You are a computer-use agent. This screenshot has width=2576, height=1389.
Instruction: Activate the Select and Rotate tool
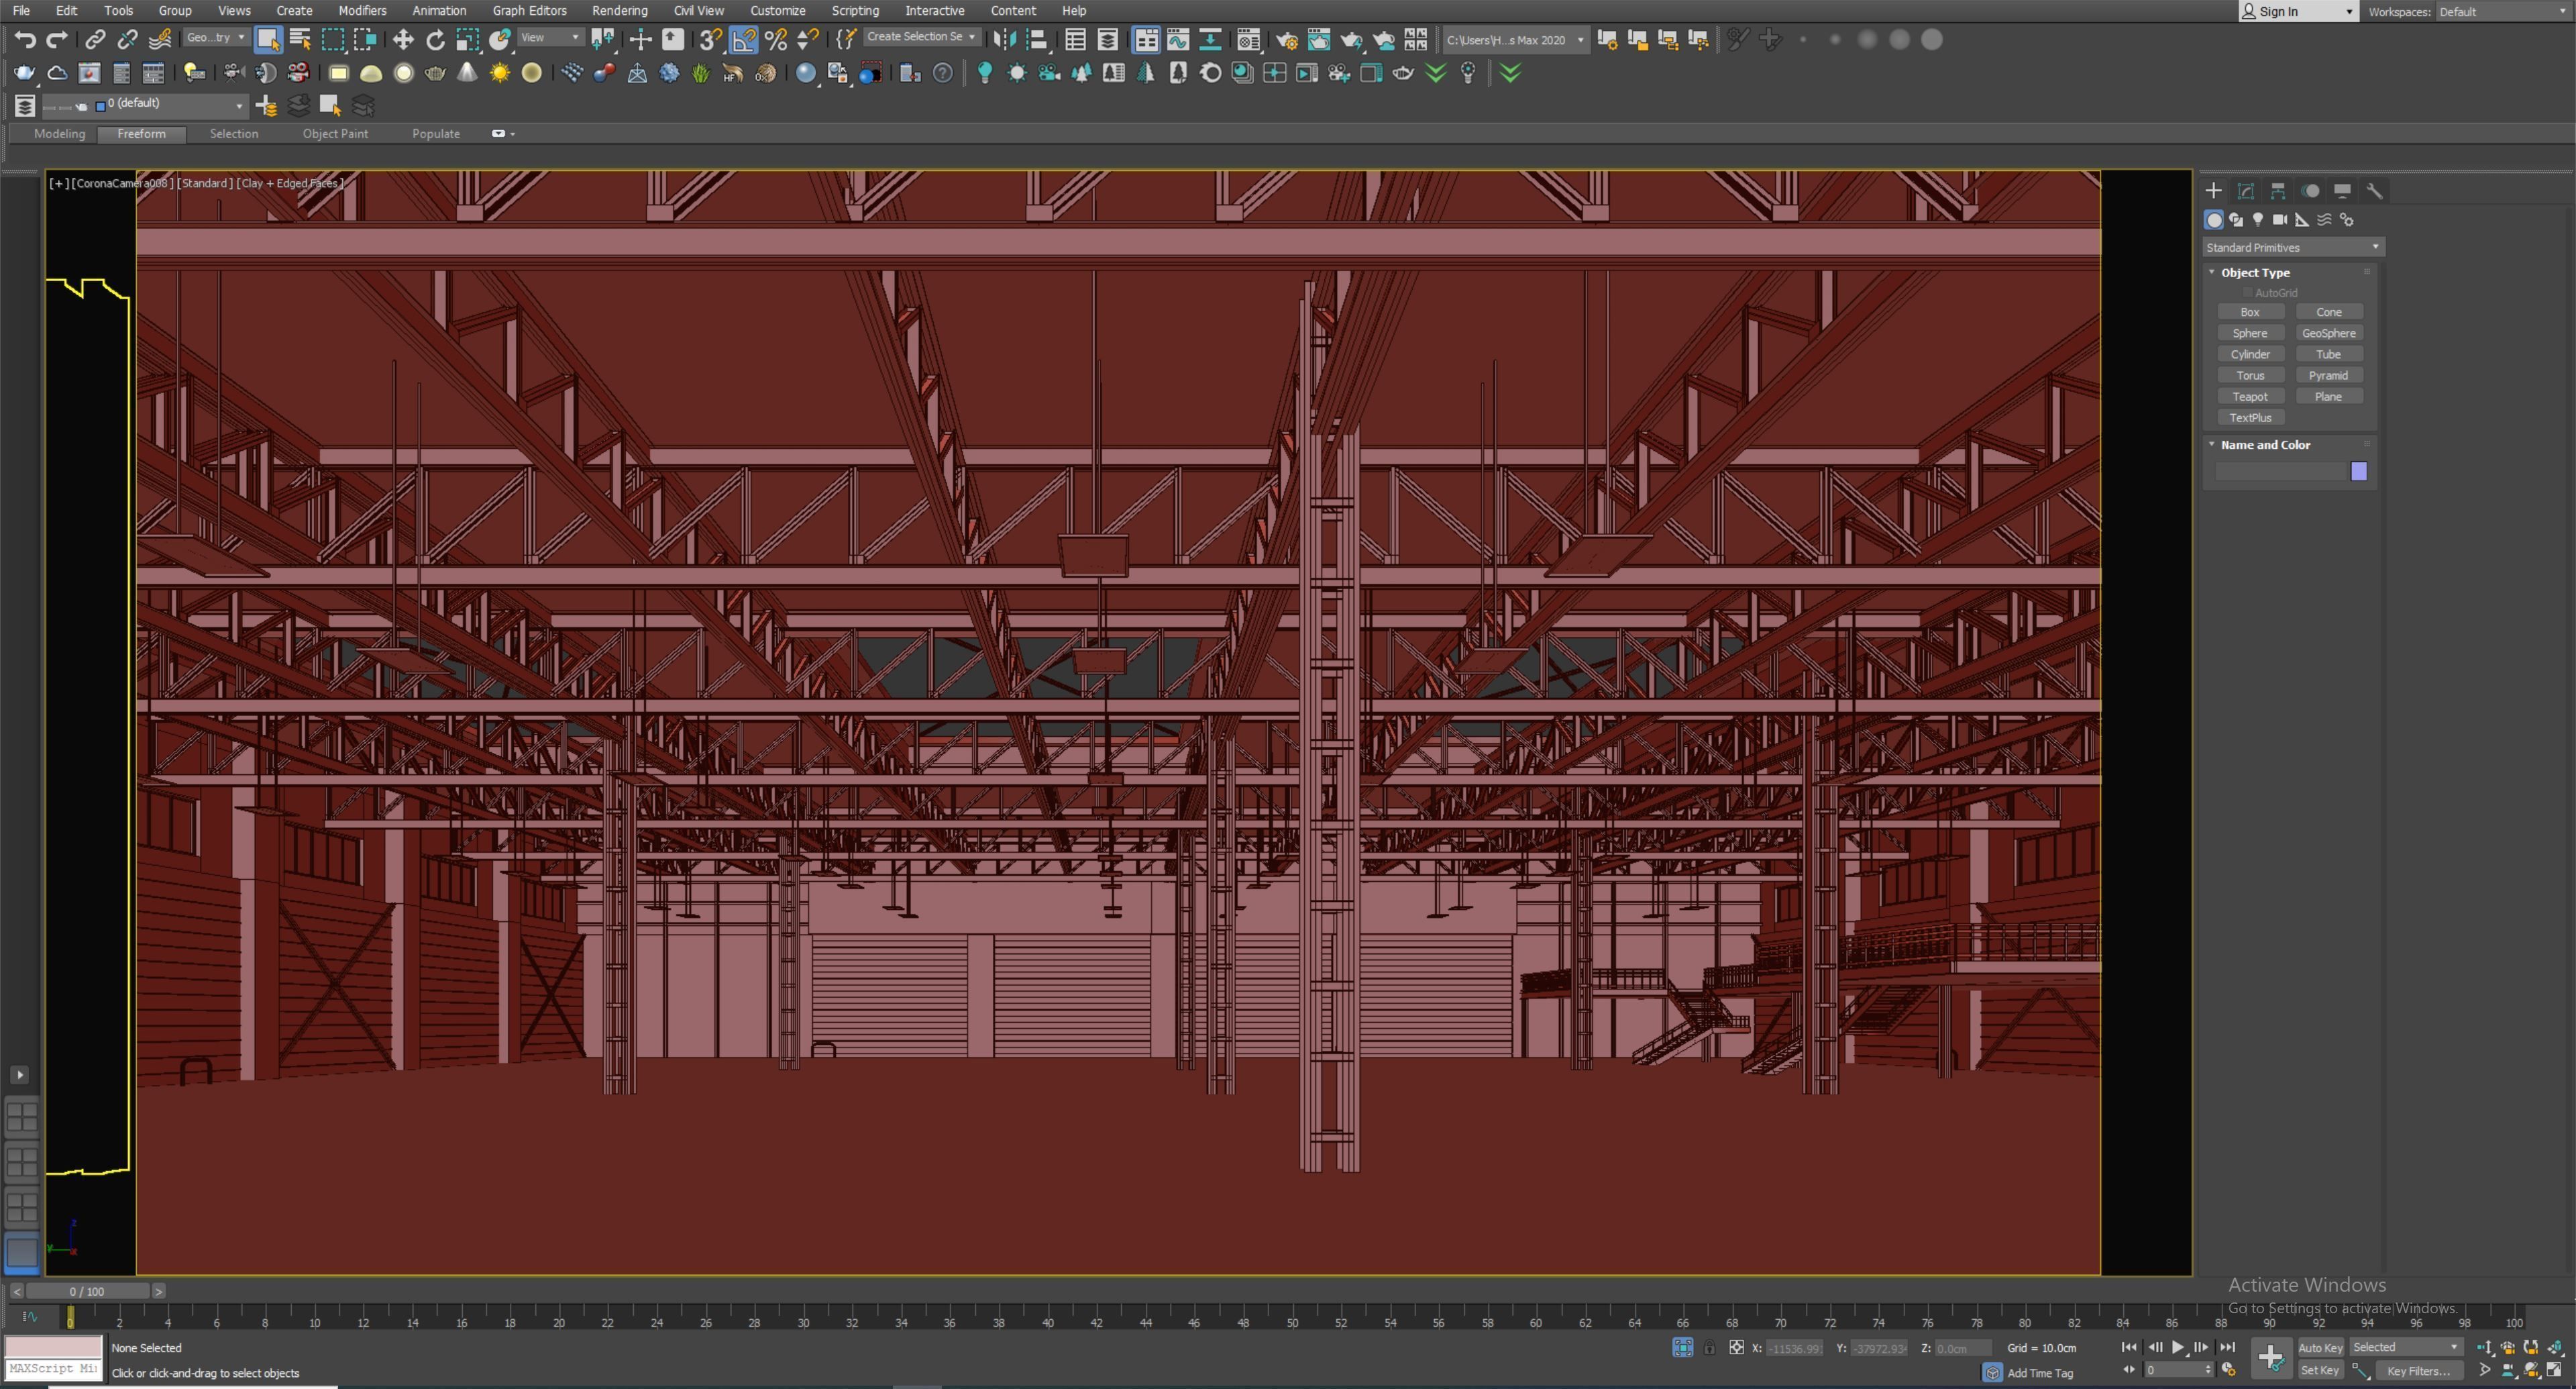point(435,40)
